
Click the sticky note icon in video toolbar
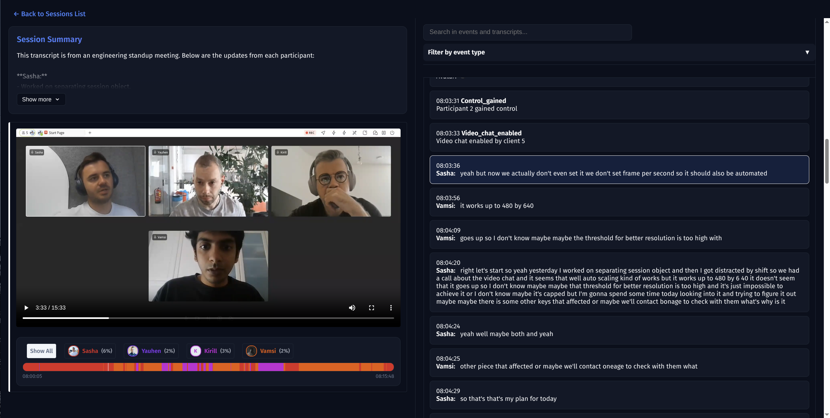pyautogui.click(x=365, y=133)
